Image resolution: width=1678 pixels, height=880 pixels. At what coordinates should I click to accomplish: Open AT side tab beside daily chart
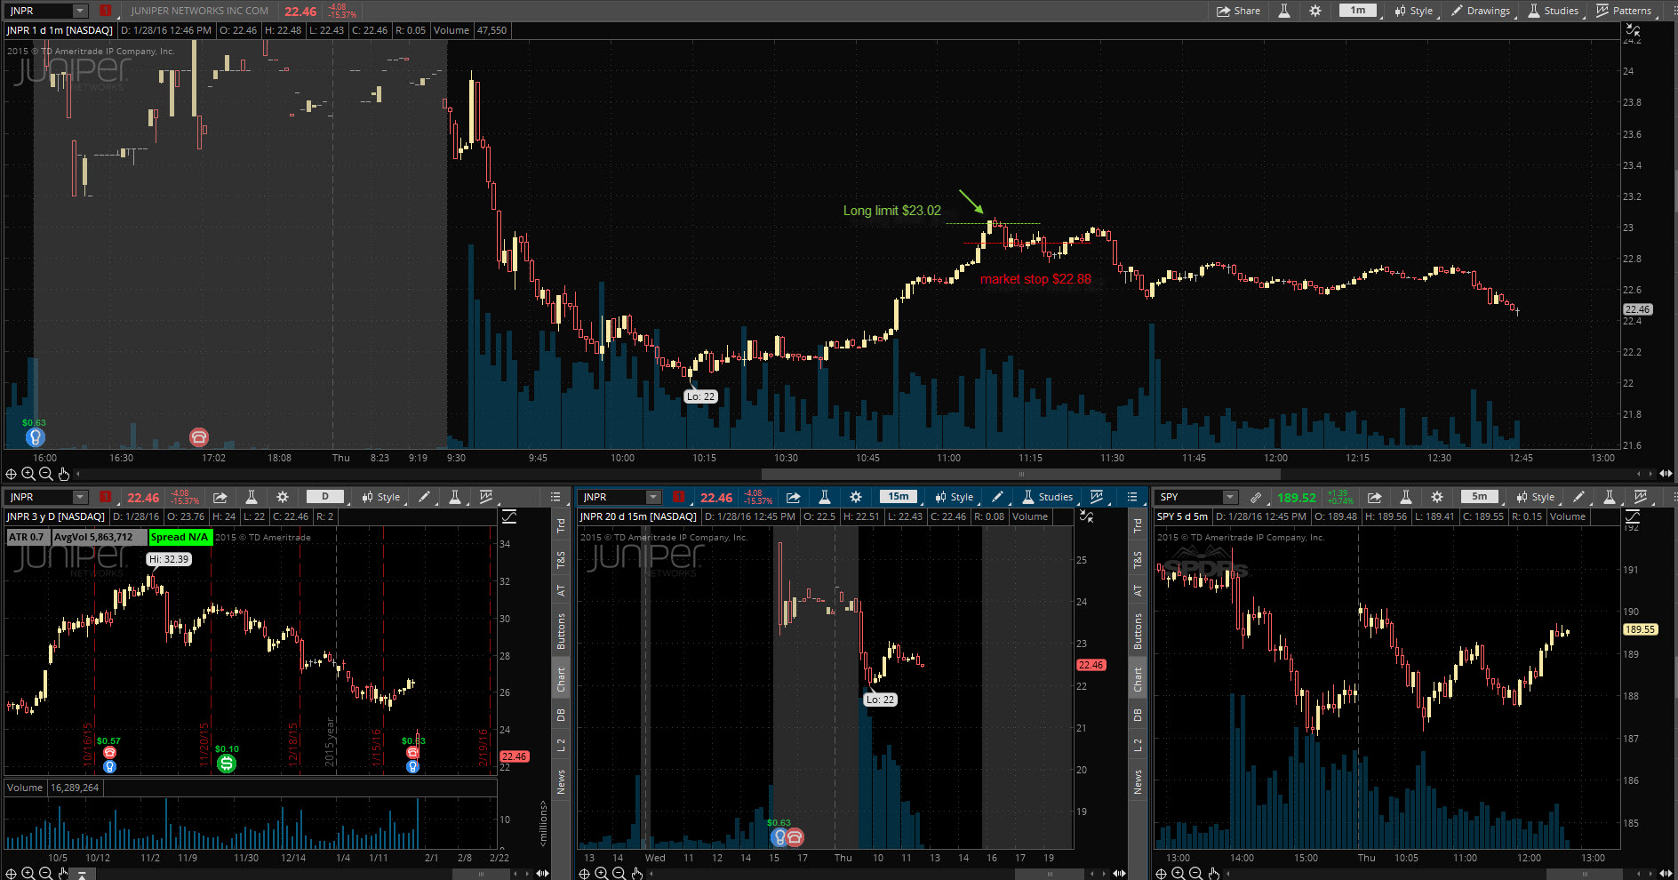561,590
